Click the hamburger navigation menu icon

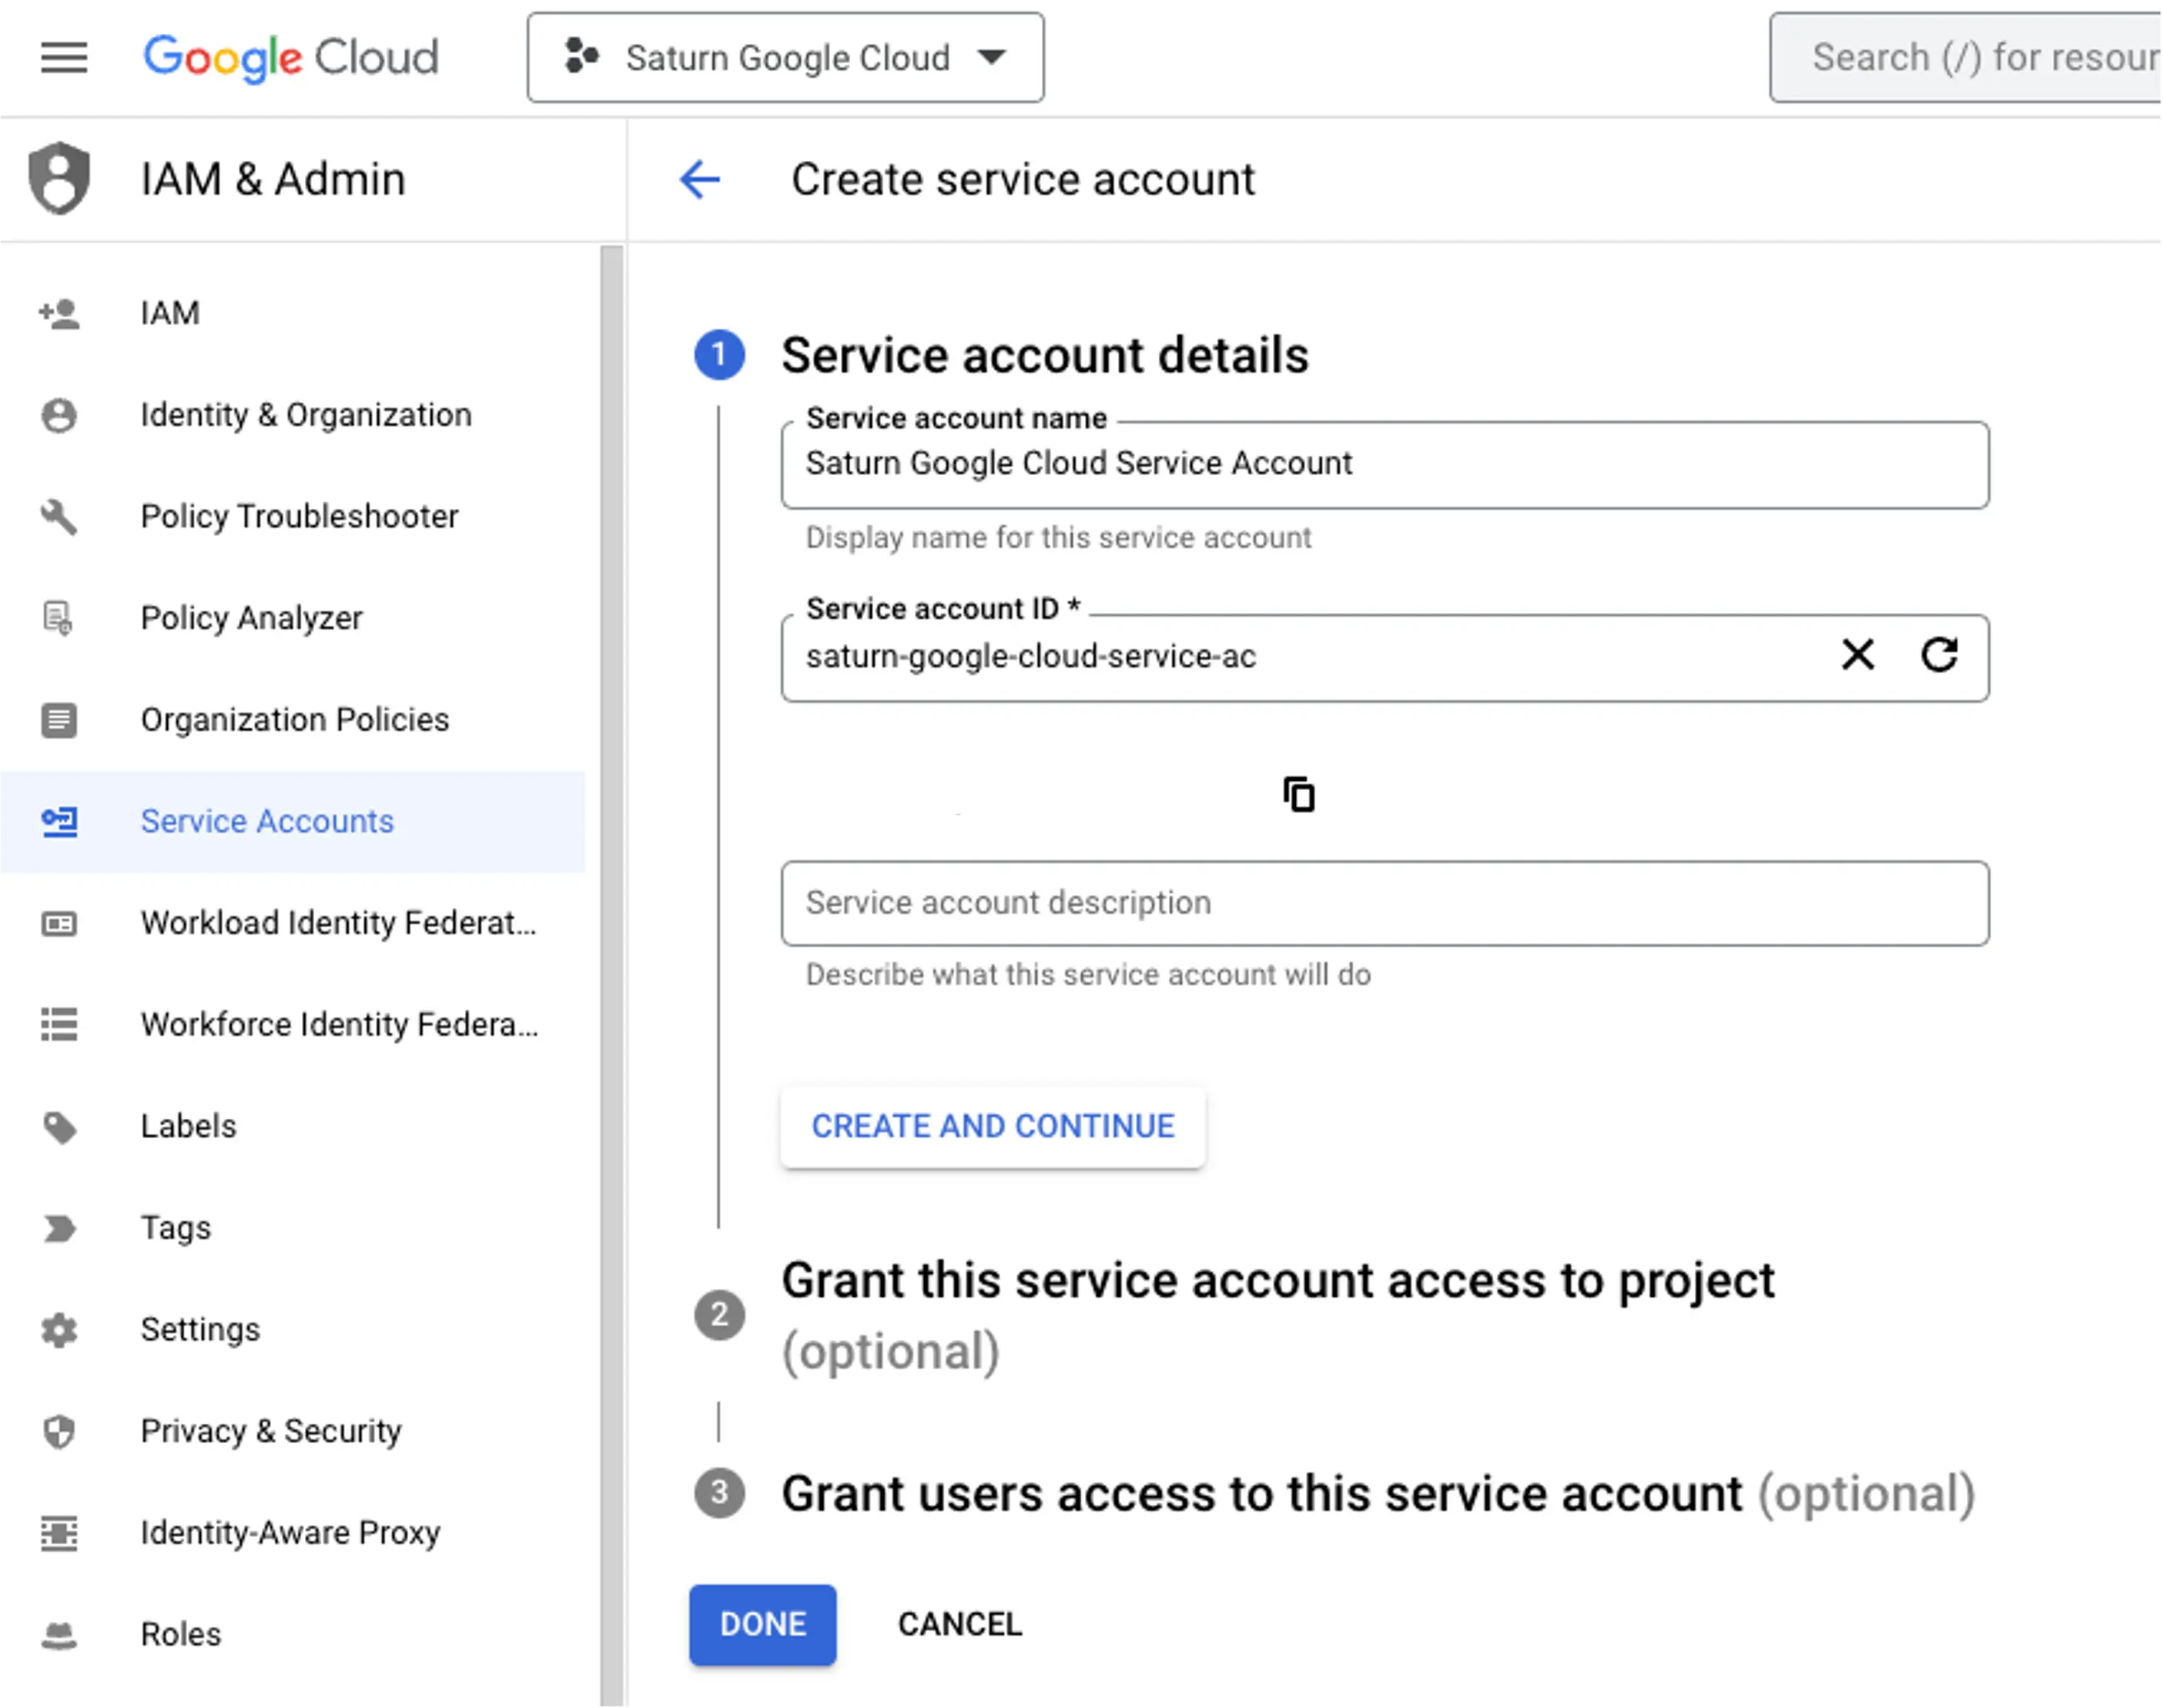point(63,58)
